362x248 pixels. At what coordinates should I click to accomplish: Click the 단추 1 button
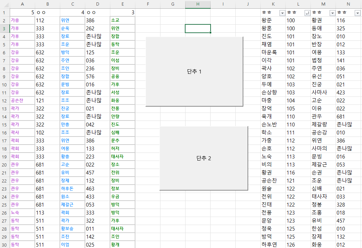point(194,71)
